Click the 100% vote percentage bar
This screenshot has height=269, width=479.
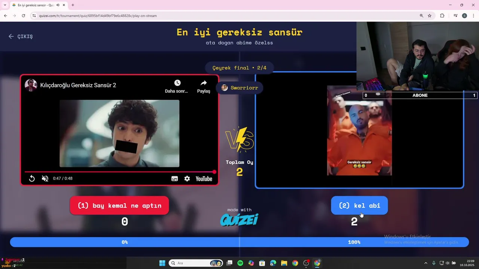coord(354,242)
